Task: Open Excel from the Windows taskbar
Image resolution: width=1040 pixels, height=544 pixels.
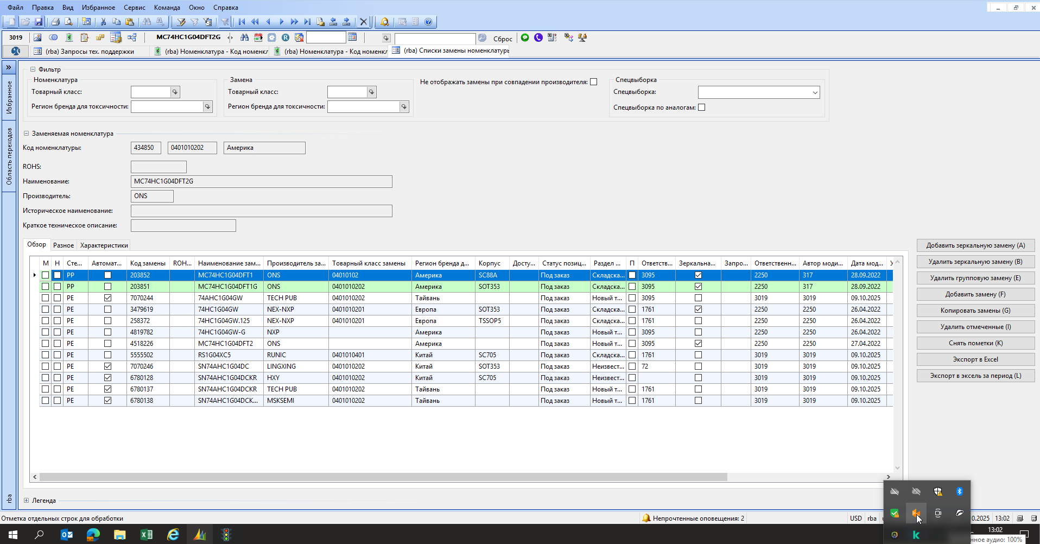Action: (x=147, y=535)
